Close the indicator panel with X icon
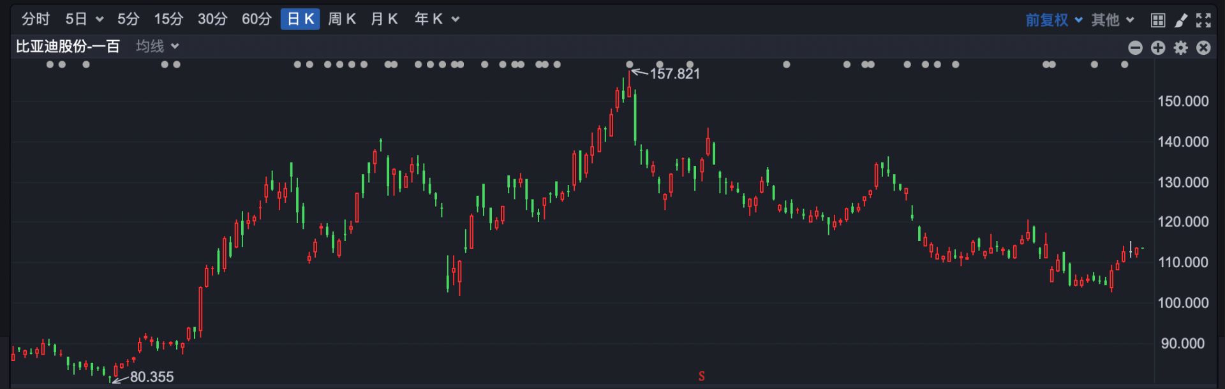This screenshot has height=389, width=1225. (x=1203, y=48)
